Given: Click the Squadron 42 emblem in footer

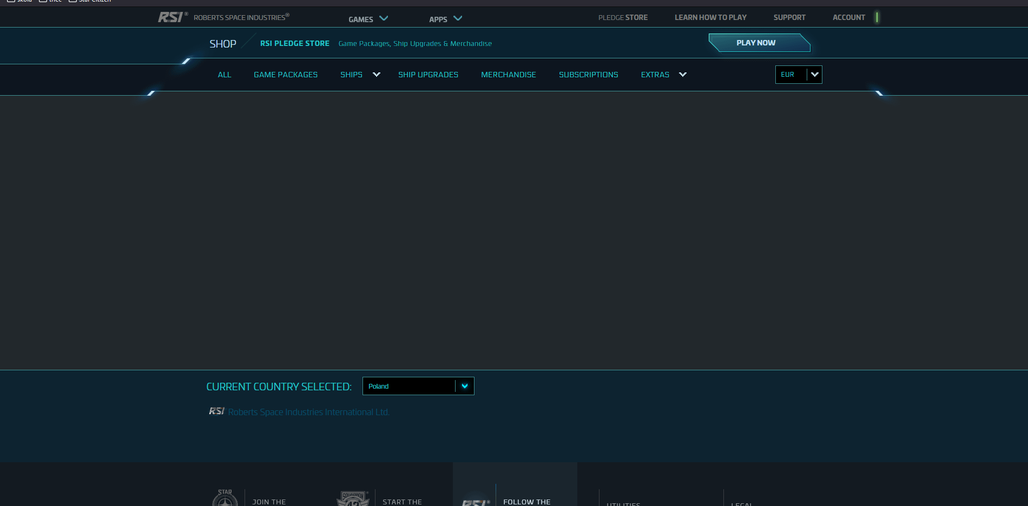Looking at the screenshot, I should (353, 499).
